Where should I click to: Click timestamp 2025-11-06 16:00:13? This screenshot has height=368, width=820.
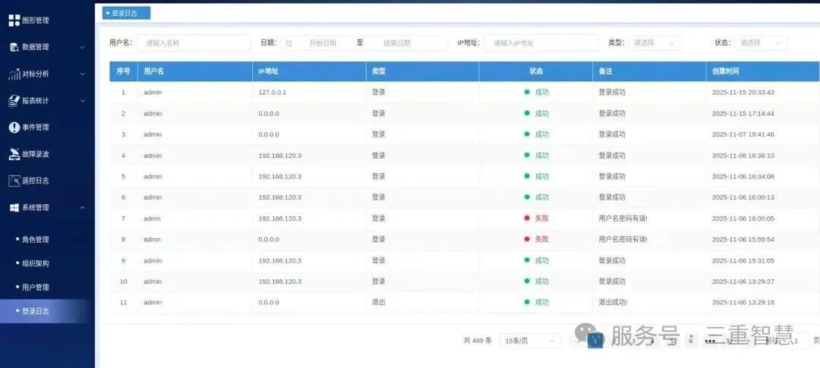(x=743, y=197)
